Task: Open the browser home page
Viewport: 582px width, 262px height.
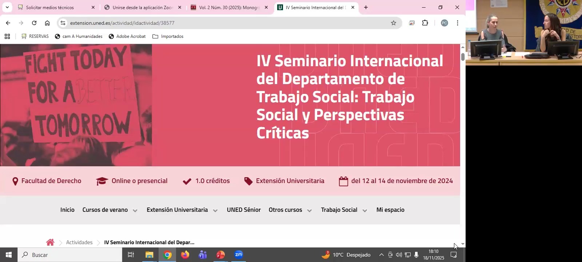Action: [47, 23]
